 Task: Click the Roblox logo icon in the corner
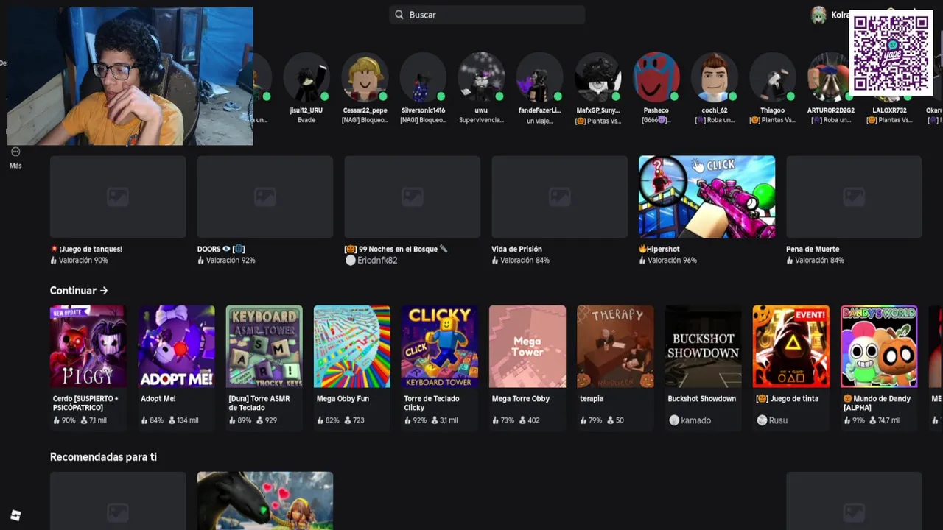[15, 515]
